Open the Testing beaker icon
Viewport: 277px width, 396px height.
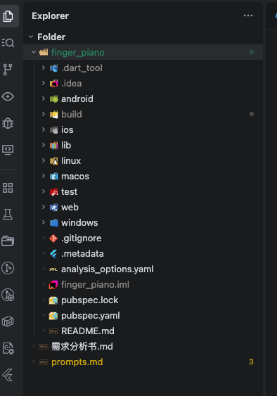pyautogui.click(x=8, y=215)
